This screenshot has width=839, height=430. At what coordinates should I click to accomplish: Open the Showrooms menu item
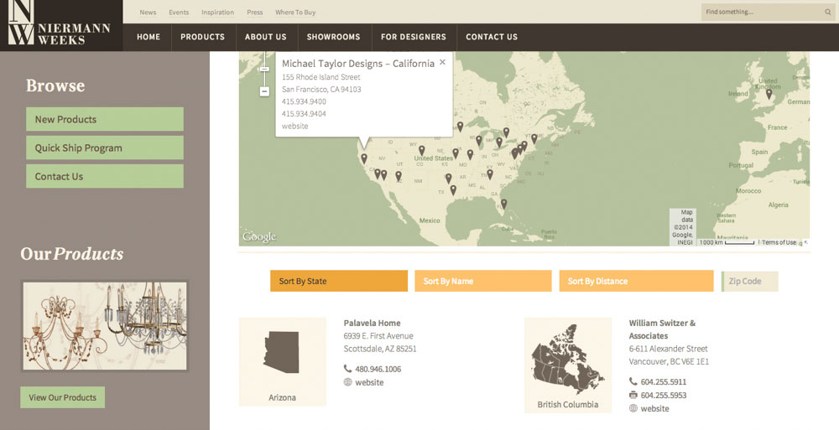[333, 37]
